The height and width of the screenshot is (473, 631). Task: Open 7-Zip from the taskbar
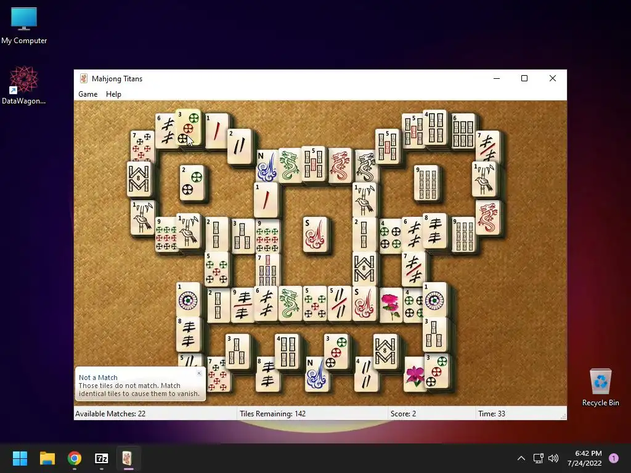(102, 458)
